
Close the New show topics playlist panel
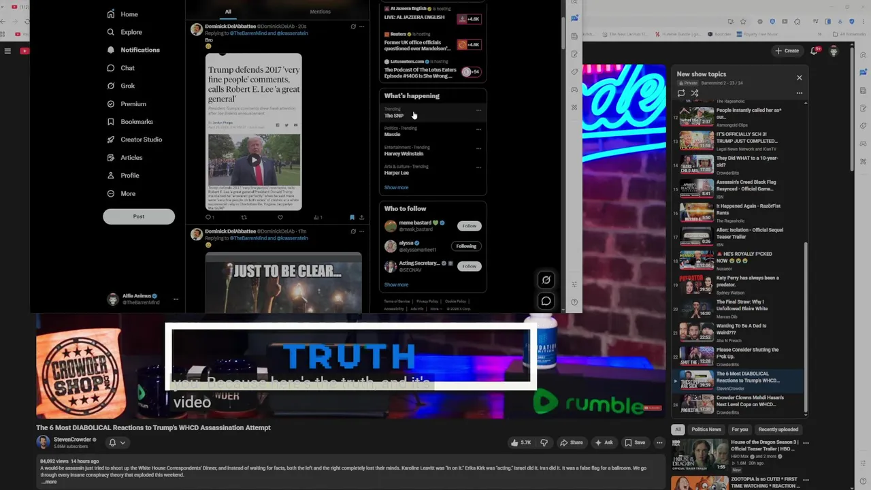coord(800,78)
